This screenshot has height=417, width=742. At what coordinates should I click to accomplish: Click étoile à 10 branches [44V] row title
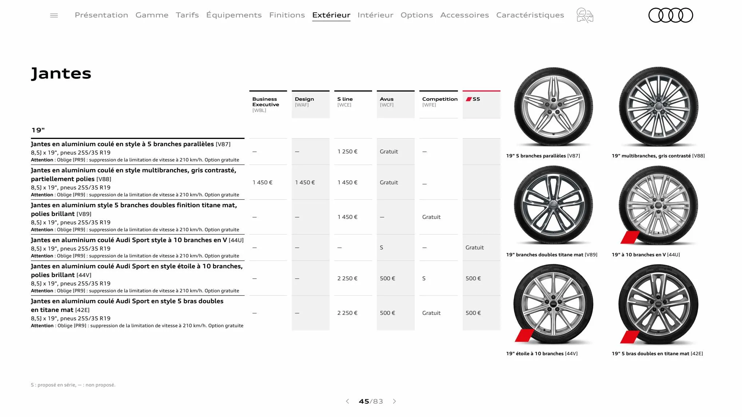(137, 270)
